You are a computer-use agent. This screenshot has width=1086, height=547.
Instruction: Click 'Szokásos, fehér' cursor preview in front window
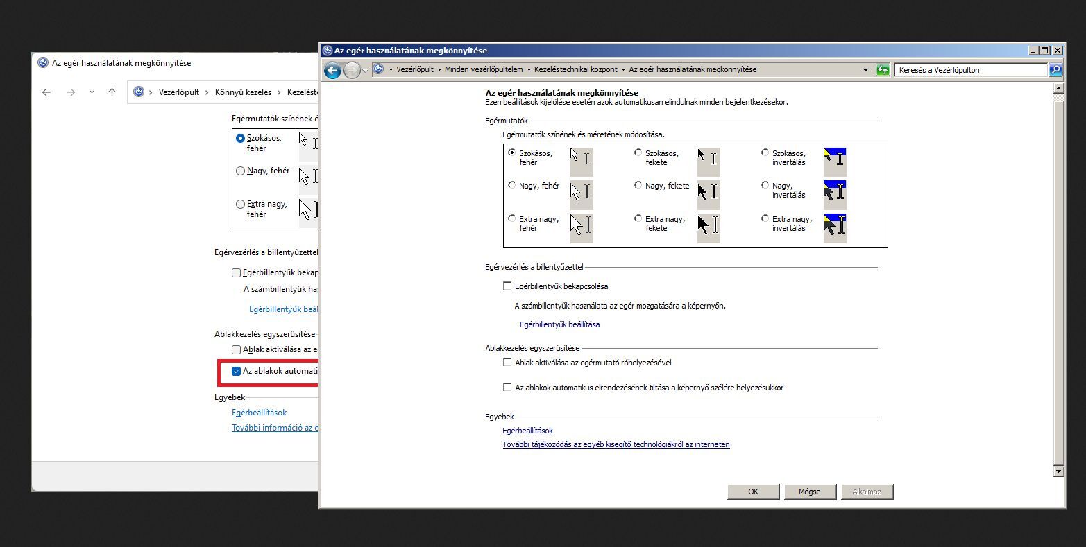pyautogui.click(x=582, y=161)
